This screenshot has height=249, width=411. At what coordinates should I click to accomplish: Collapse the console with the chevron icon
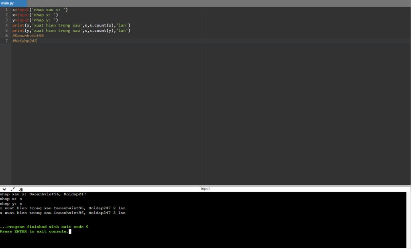(4, 189)
